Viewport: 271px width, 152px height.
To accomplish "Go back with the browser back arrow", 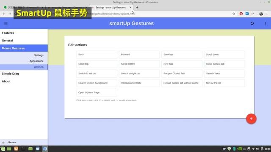I will (x=4, y=14).
